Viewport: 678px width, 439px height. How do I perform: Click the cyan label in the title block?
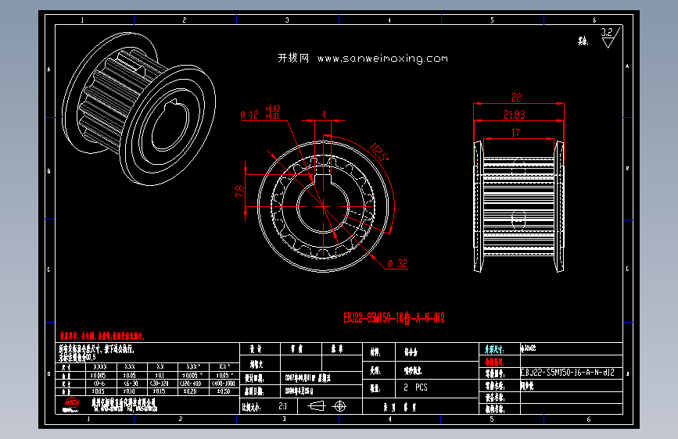click(x=495, y=349)
